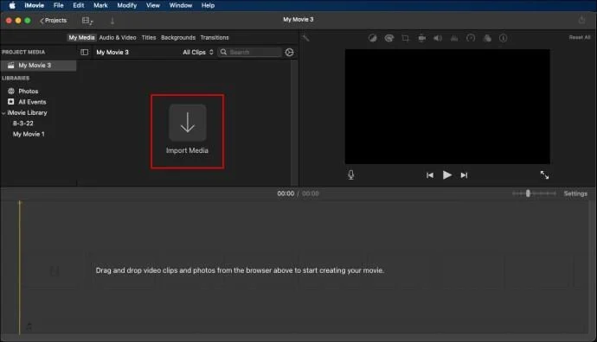Click the import download arrow in toolbar
Image resolution: width=597 pixels, height=342 pixels.
[x=112, y=21]
